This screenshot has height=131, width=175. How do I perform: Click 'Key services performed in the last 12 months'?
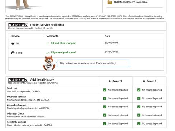coord(31,28)
